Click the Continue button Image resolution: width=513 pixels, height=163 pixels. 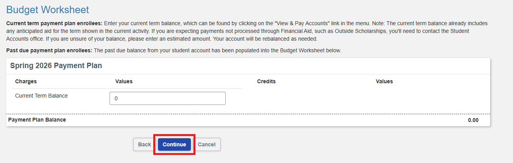tap(174, 144)
